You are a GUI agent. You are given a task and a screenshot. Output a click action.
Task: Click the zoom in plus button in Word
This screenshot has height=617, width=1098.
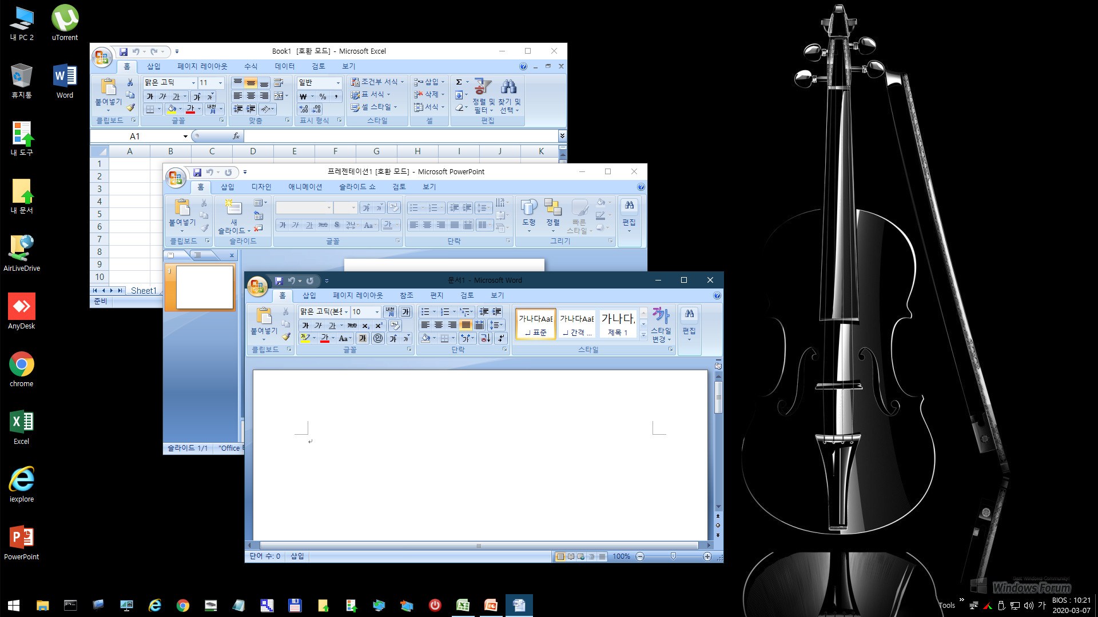click(x=707, y=556)
